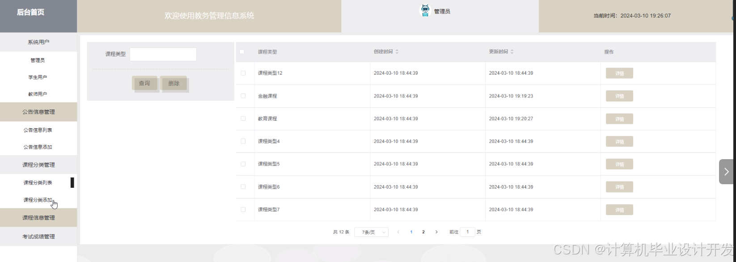Image resolution: width=736 pixels, height=262 pixels.
Task: Open the 7条/页 page size dropdown
Action: point(371,232)
